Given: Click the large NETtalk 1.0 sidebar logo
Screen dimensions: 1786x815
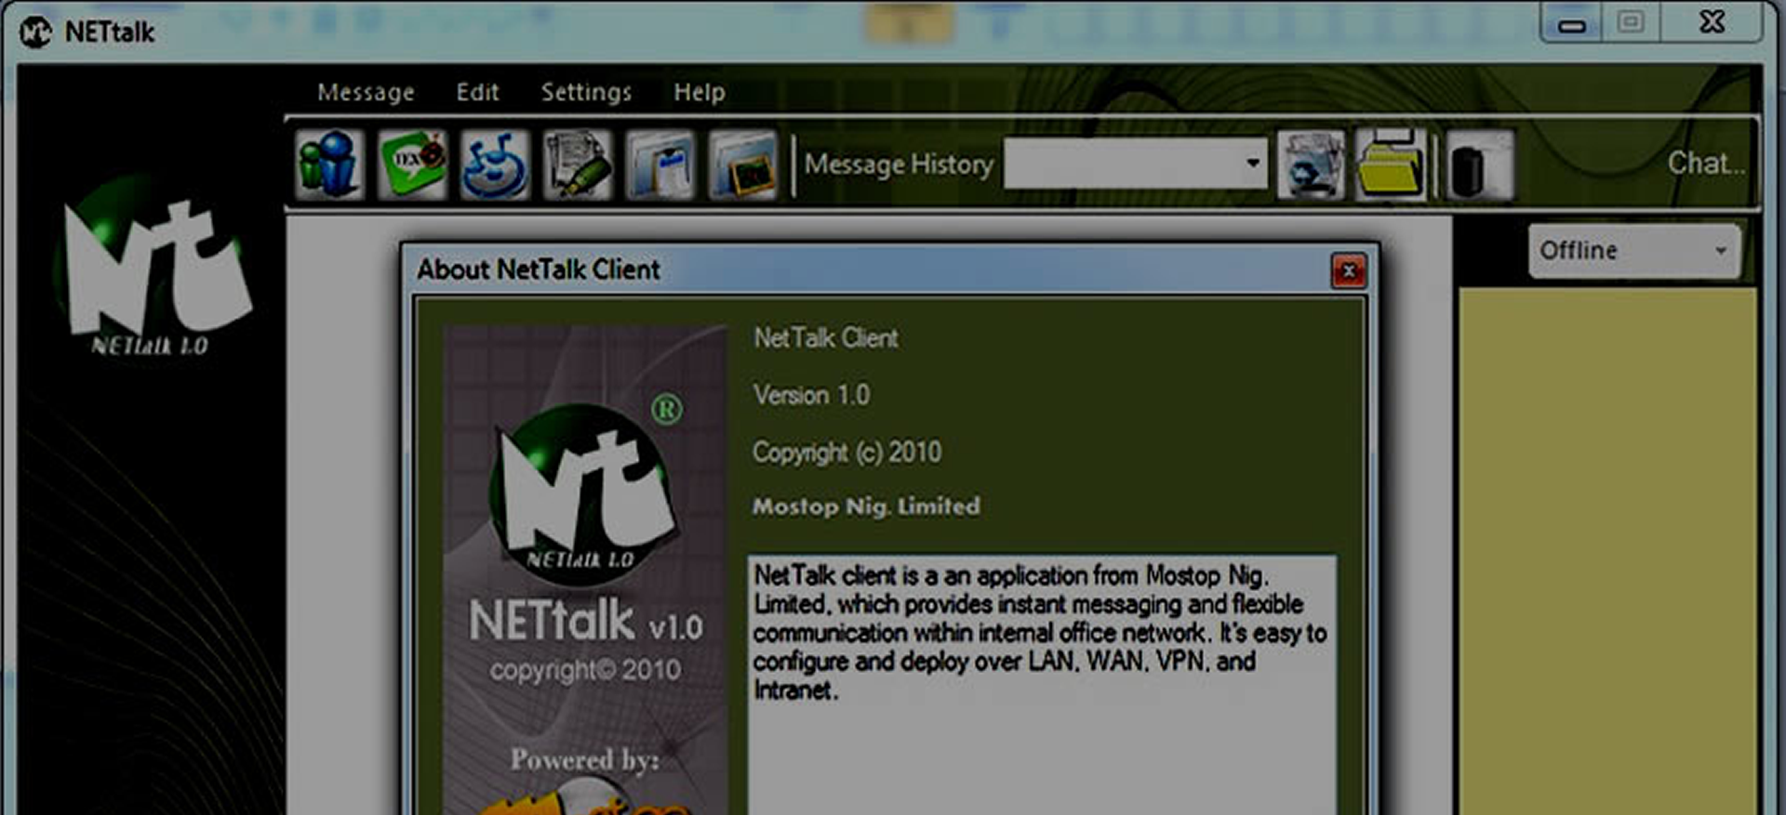Looking at the screenshot, I should (152, 268).
